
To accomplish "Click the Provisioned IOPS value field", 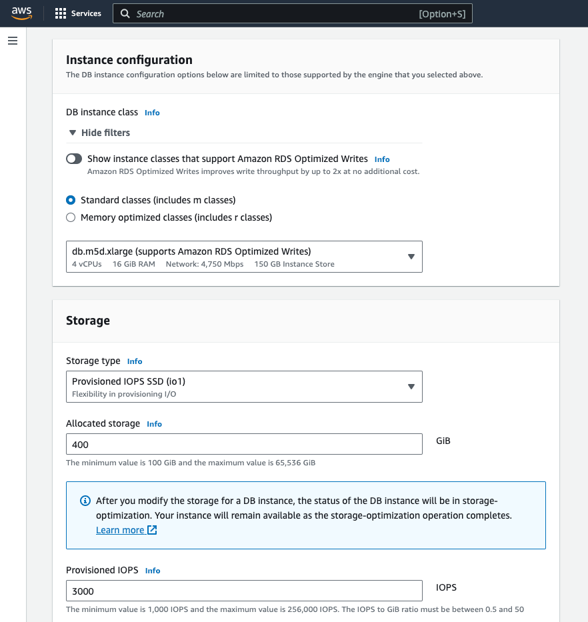I will pyautogui.click(x=243, y=591).
